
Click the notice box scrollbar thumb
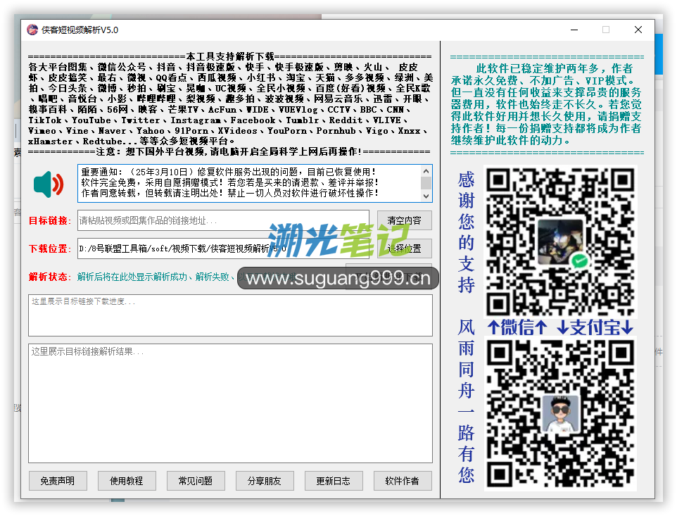point(426,182)
